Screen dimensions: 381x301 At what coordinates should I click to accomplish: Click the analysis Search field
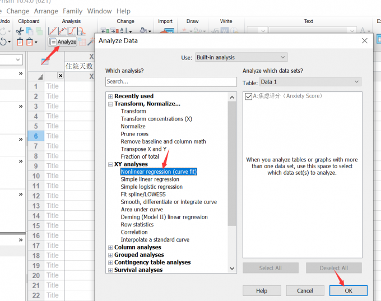click(171, 81)
